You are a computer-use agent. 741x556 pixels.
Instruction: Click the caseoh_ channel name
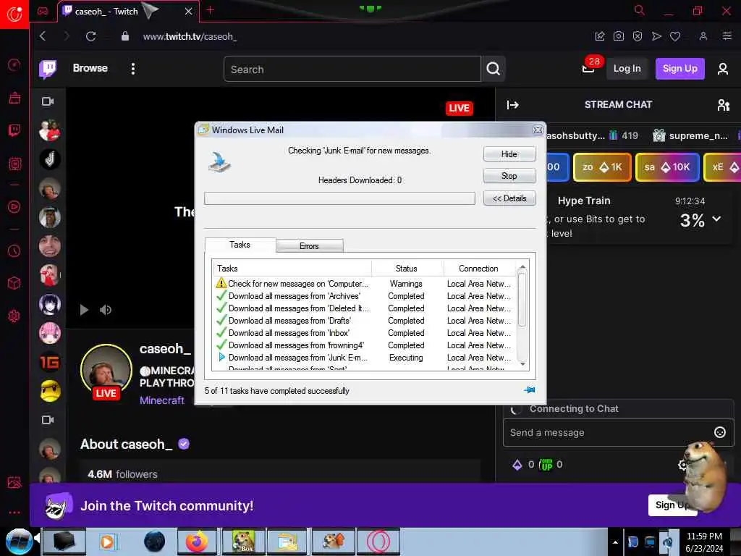tap(165, 349)
